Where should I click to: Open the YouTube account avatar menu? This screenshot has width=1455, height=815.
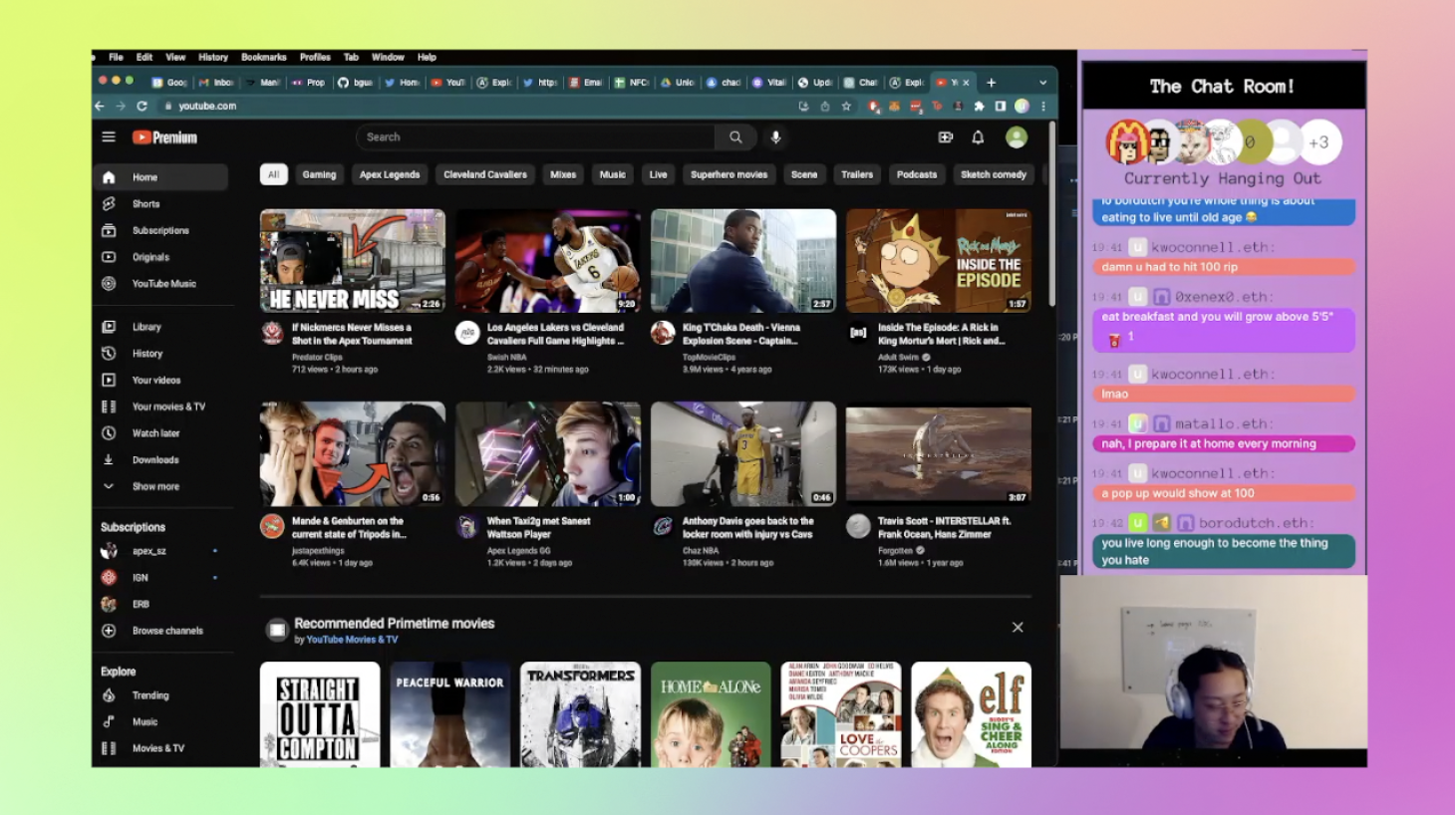(x=1016, y=137)
